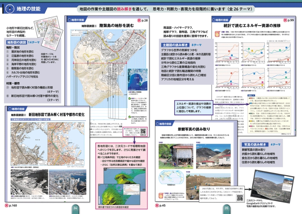
Task: Open the front tilted worksheet thumbnail
Action: [x=52, y=37]
